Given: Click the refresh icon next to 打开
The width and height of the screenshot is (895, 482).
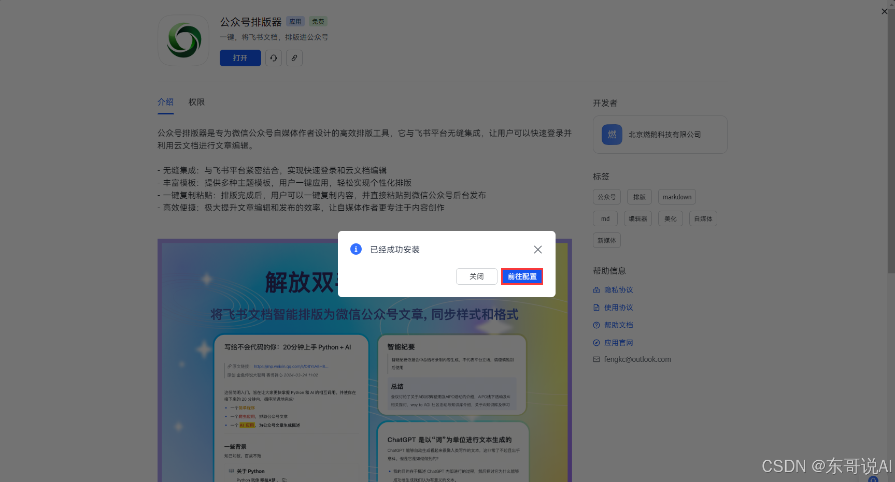Looking at the screenshot, I should click(x=274, y=58).
